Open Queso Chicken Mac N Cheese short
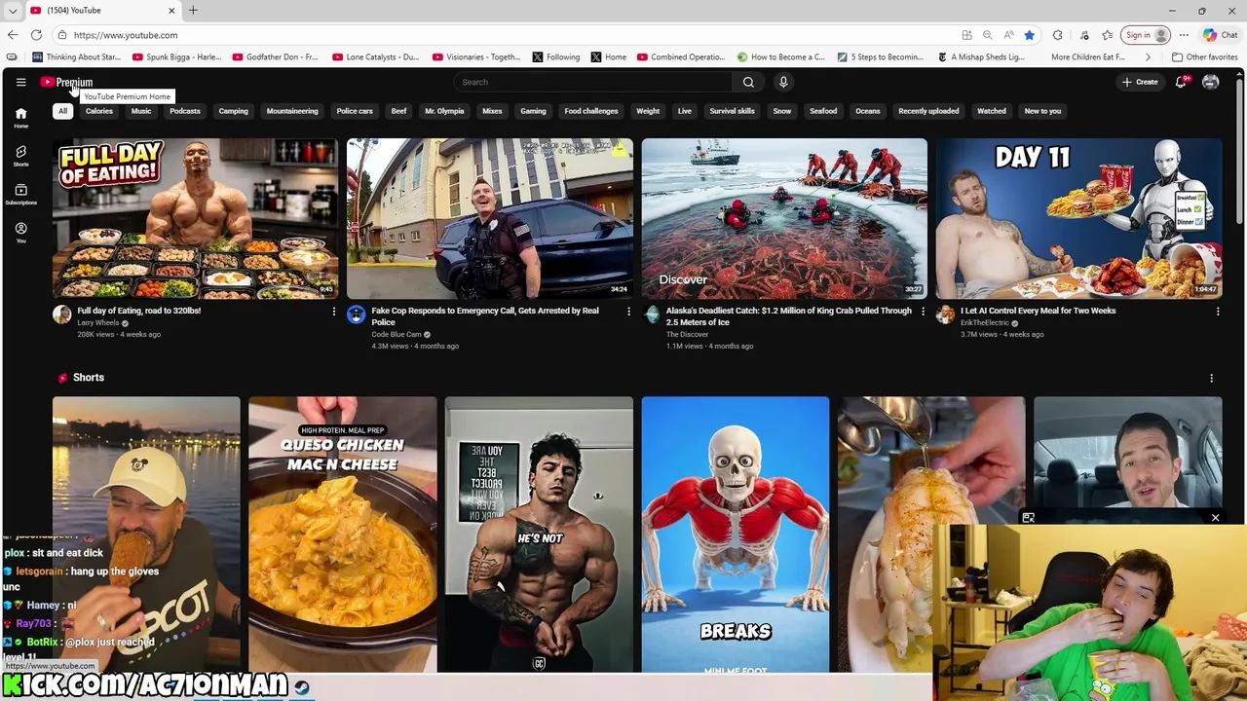 (343, 535)
